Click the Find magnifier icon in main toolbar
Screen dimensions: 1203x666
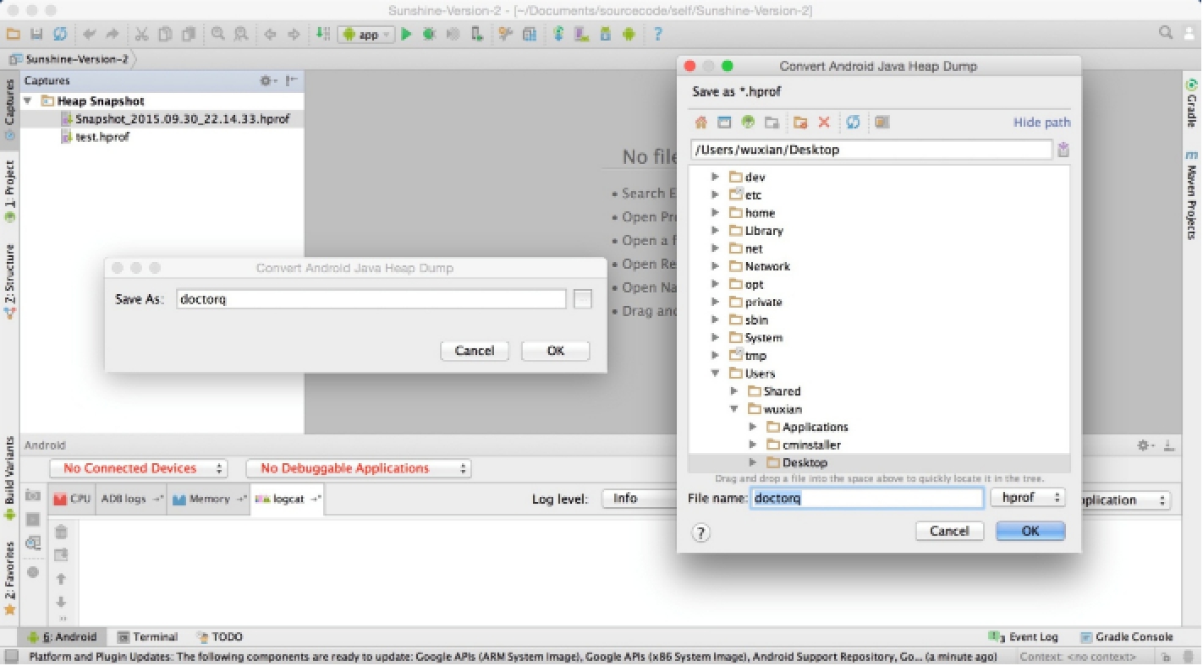click(218, 35)
